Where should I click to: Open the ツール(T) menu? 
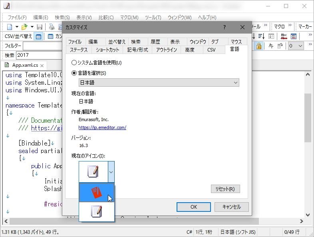click(x=153, y=18)
